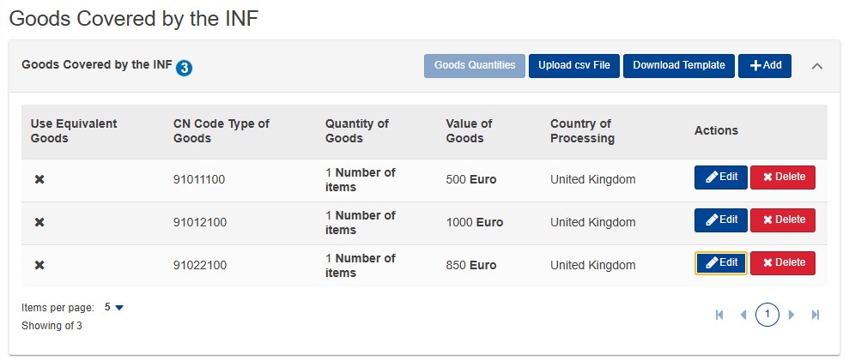The image size is (849, 361).
Task: Jump to the last page icon
Action: coord(816,315)
